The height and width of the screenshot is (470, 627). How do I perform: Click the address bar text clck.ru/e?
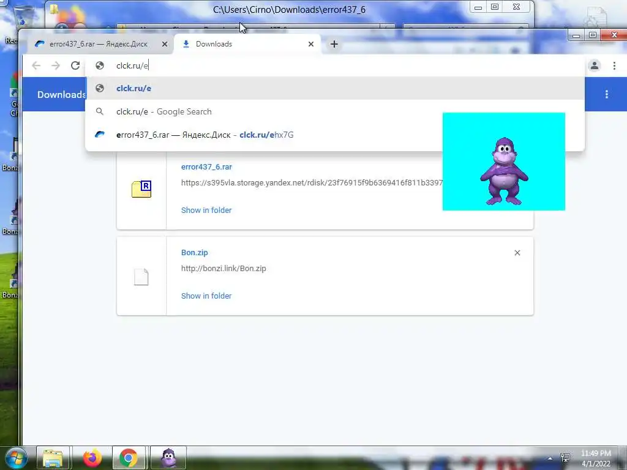[x=132, y=65]
